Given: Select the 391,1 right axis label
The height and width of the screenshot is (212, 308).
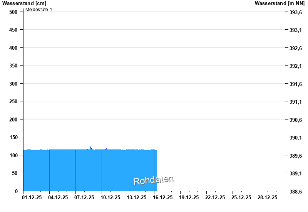Looking at the screenshot, I should (x=296, y=102).
